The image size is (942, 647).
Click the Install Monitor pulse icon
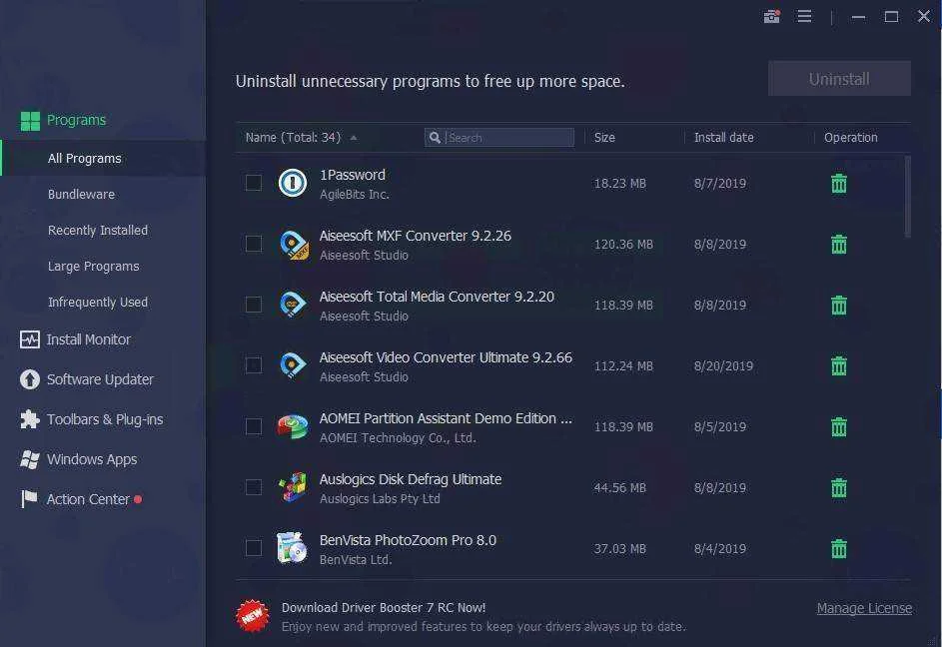(x=29, y=340)
